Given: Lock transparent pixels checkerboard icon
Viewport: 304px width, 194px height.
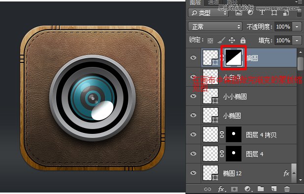Looking at the screenshot, I should [210, 40].
